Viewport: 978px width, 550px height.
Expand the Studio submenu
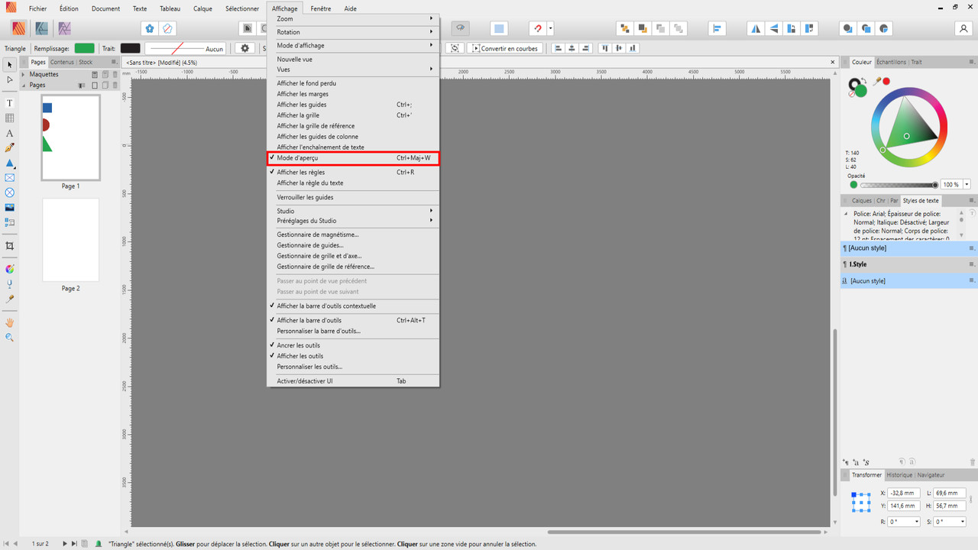pos(353,211)
